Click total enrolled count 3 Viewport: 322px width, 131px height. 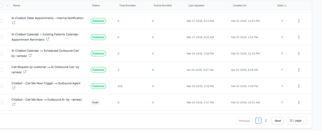(118, 70)
